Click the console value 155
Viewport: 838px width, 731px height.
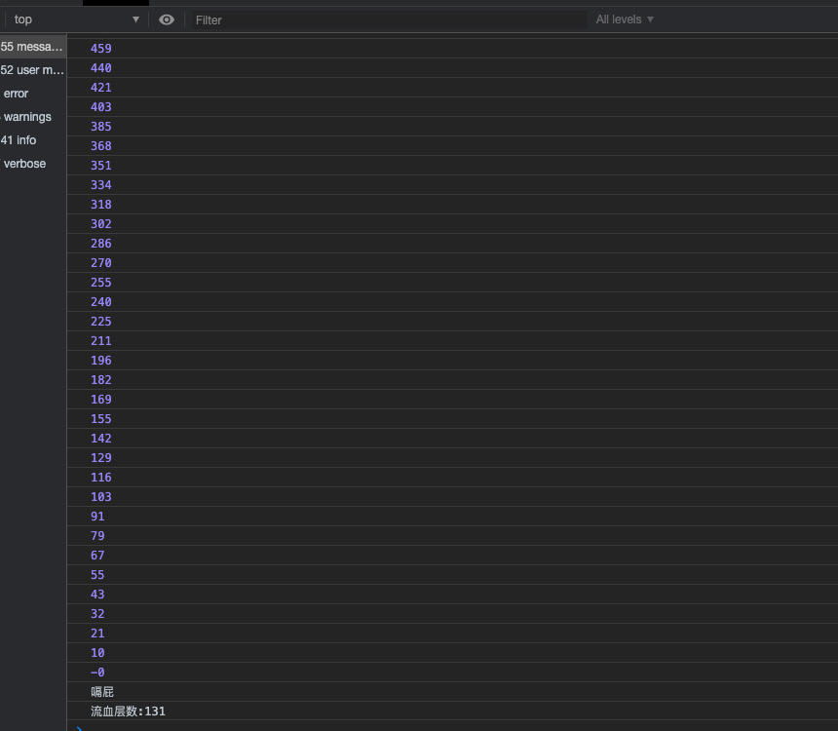101,419
